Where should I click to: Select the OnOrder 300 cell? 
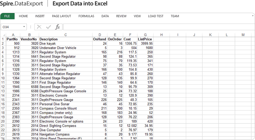115,108
